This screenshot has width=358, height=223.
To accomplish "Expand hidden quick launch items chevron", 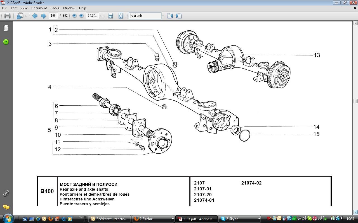I will [81, 217].
